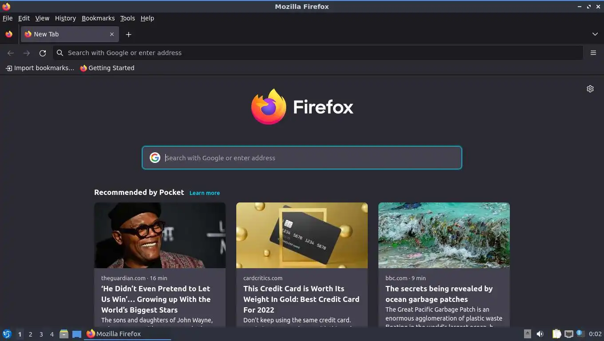The height and width of the screenshot is (341, 604).
Task: Open the file manager taskbar icon
Action: 64,334
